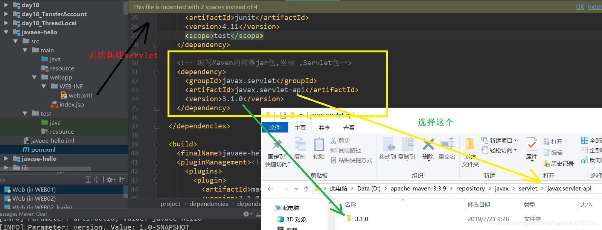This screenshot has height=230, width=602.
Task: Click 编辑 in the ribbon
Action: click(553, 152)
